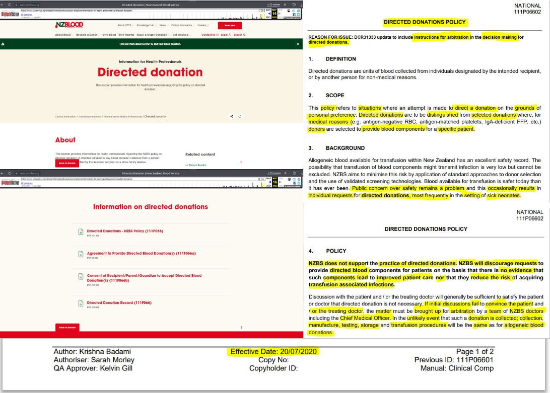Screen dimensions: 550x393
Task: Click Book to Donate tab above red footer
Action: coord(67,327)
